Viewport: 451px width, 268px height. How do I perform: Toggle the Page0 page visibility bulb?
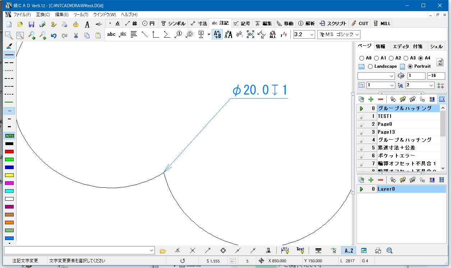[x=362, y=124]
